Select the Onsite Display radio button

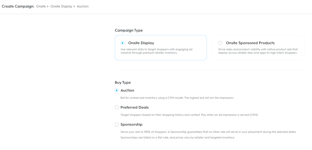pyautogui.click(x=122, y=43)
